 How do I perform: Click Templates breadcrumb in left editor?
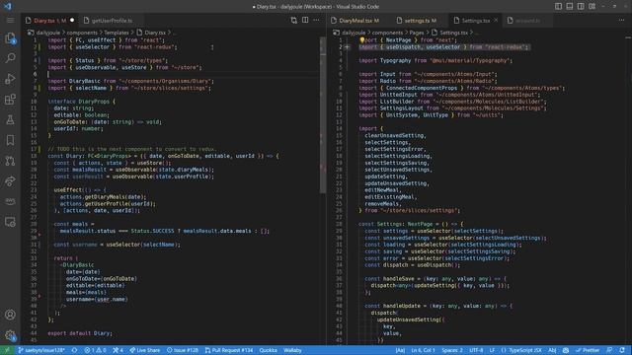click(x=117, y=33)
